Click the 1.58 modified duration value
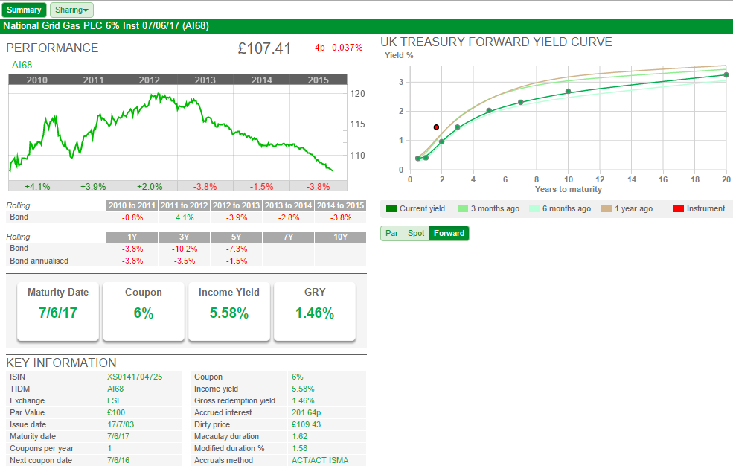Screen dimensions: 733x466 click(300, 448)
